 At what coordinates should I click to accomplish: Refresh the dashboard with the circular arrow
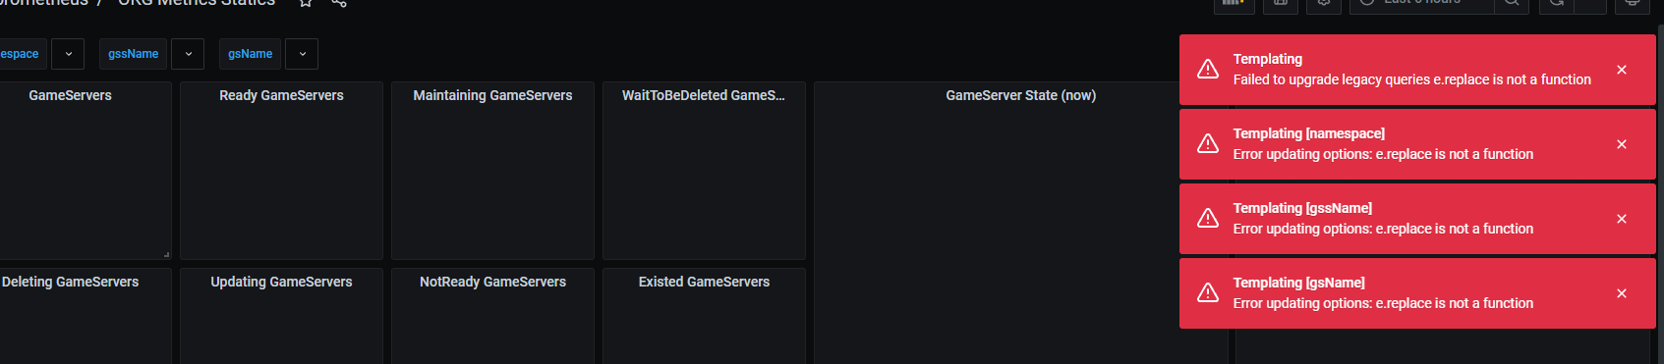(x=1556, y=4)
